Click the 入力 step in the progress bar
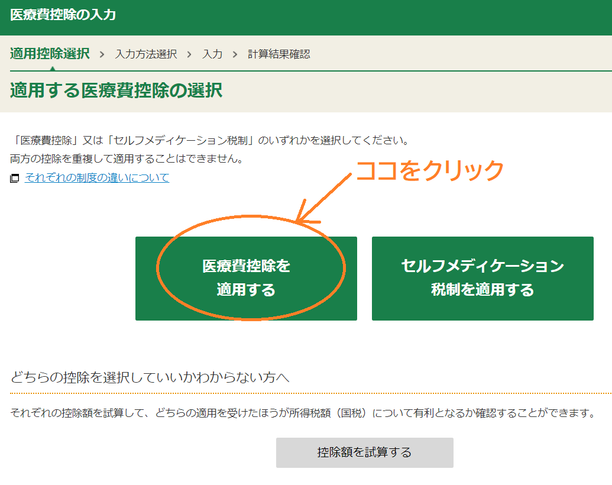This screenshot has height=485, width=612. (212, 54)
